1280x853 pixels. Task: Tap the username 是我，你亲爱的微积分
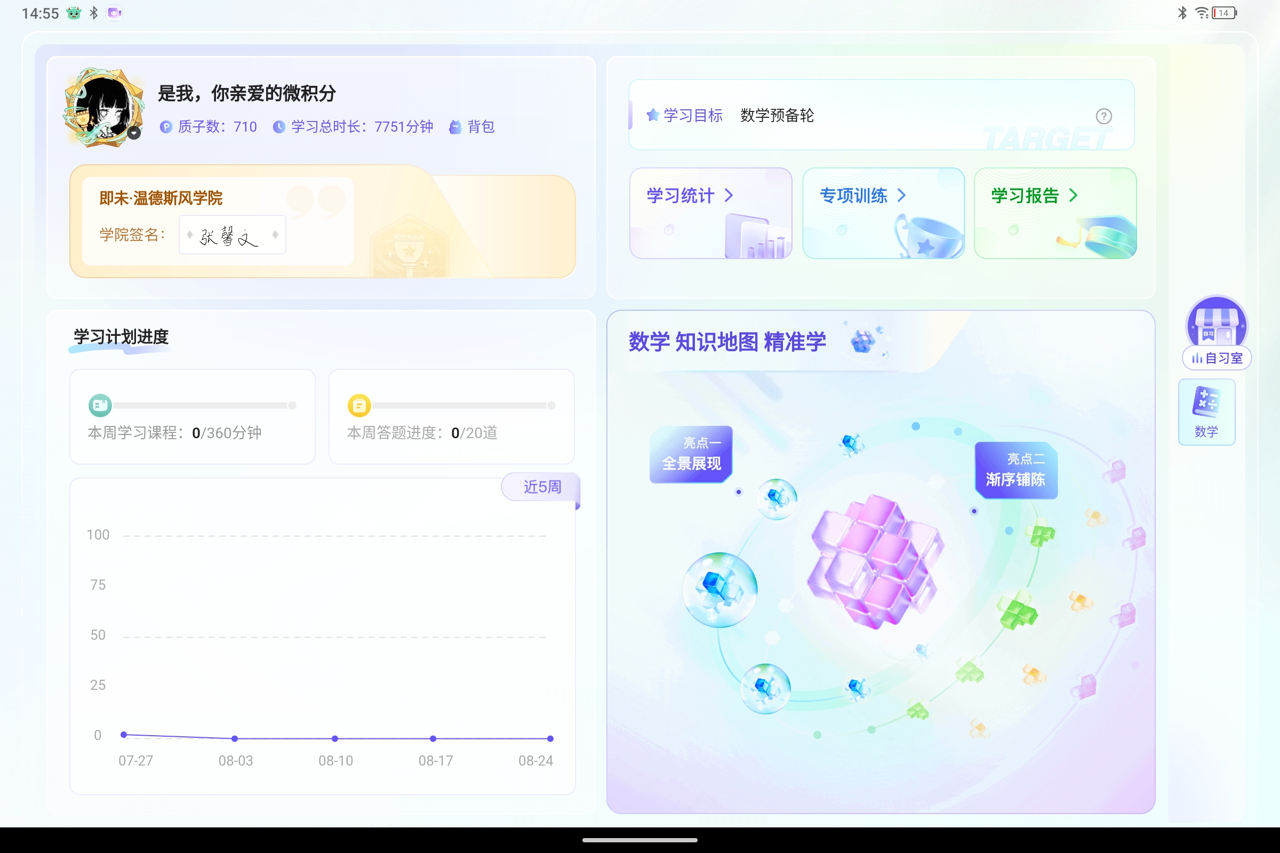point(246,94)
